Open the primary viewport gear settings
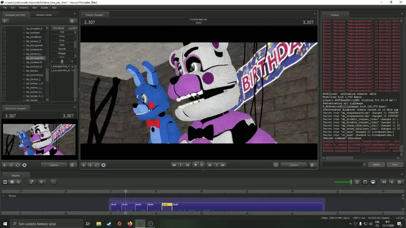 (312, 165)
